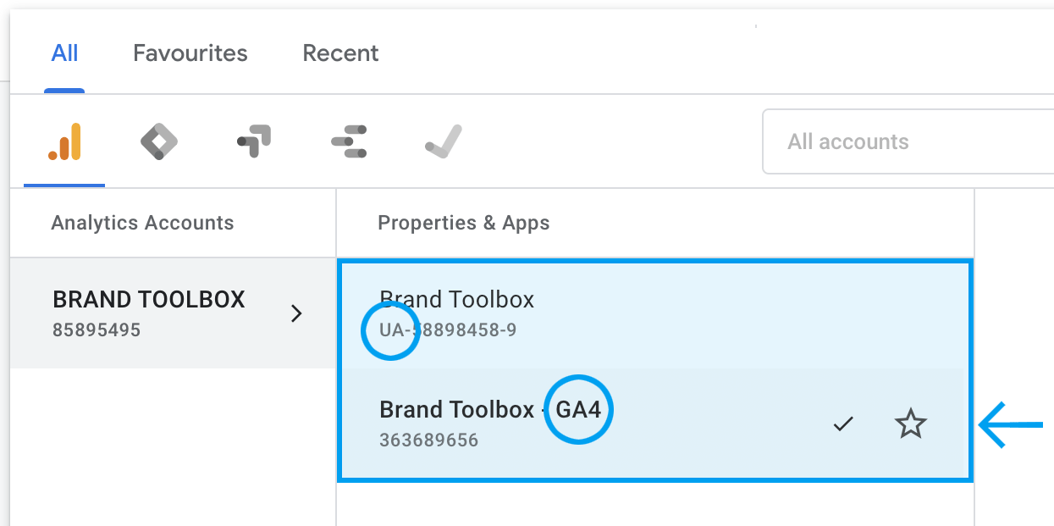This screenshot has height=526, width=1054.
Task: Open the Google Optimize product icon
Action: coord(253,142)
